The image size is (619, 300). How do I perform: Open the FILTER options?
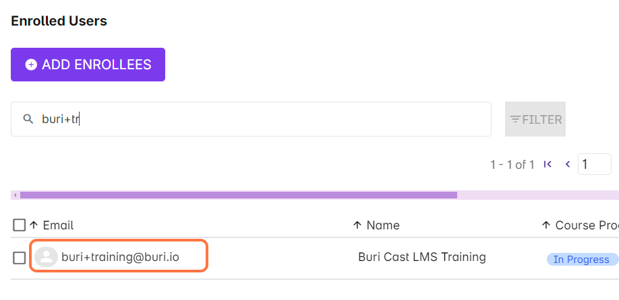(535, 119)
